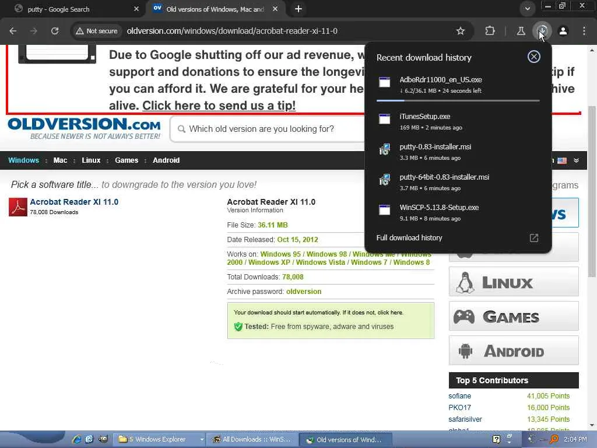Viewport: 597px width, 448px height.
Task: Click the search magnifier in site search box
Action: [182, 129]
